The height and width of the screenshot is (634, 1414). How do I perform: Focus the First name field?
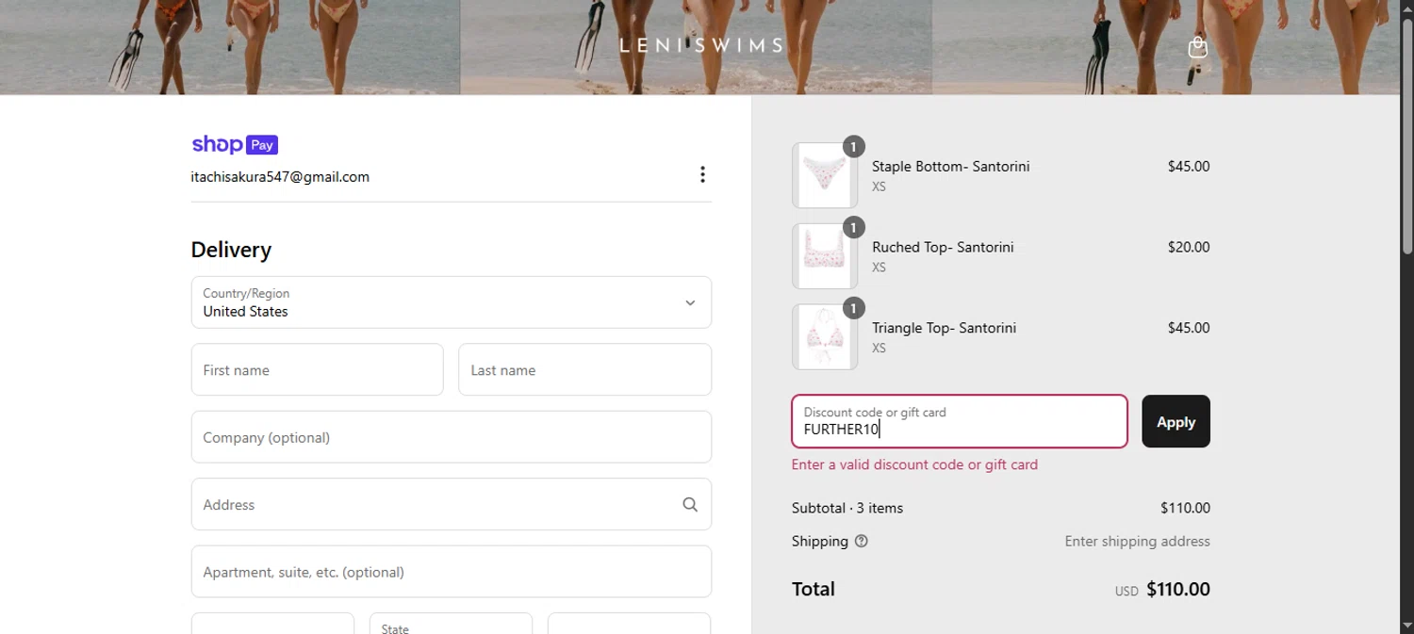pos(317,369)
